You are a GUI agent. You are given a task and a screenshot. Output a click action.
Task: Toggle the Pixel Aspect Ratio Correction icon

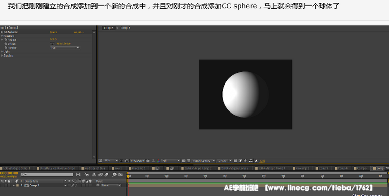point(235,161)
